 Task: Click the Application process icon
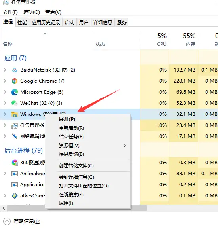15,185
